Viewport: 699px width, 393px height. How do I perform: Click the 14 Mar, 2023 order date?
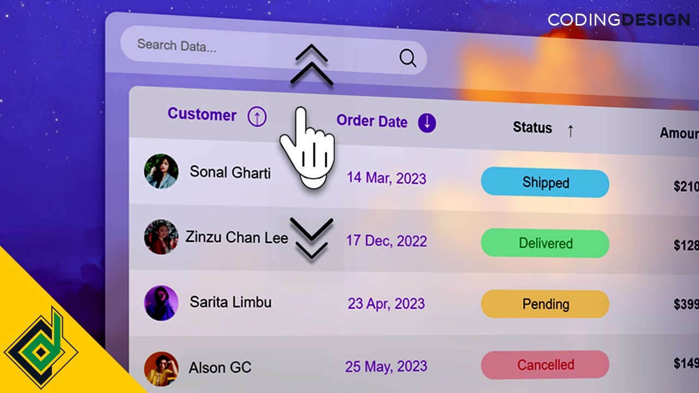point(387,178)
